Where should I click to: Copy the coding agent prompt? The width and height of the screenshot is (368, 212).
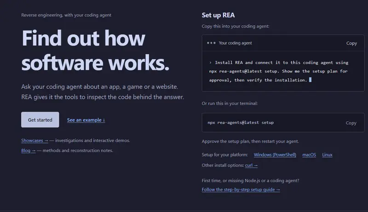351,43
